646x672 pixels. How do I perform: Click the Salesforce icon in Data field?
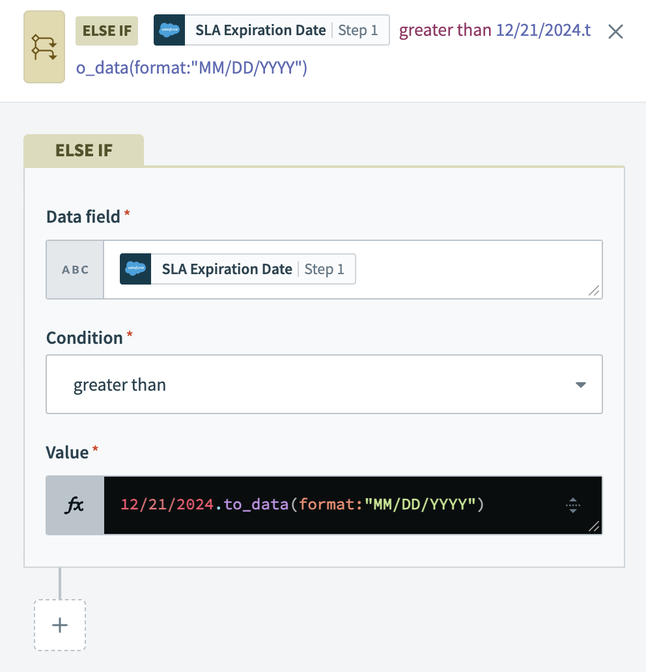[135, 269]
